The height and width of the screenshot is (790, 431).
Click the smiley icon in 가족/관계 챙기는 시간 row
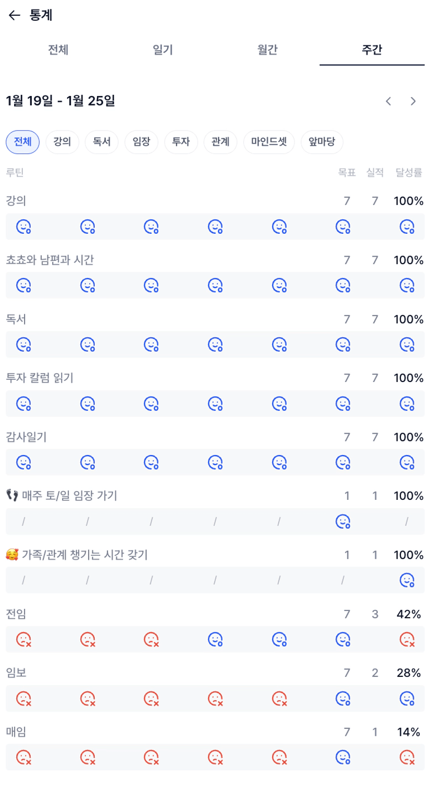(x=407, y=580)
